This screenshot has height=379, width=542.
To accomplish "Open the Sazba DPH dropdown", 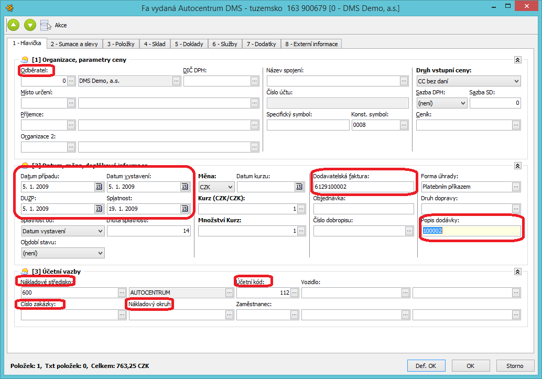I will 463,103.
